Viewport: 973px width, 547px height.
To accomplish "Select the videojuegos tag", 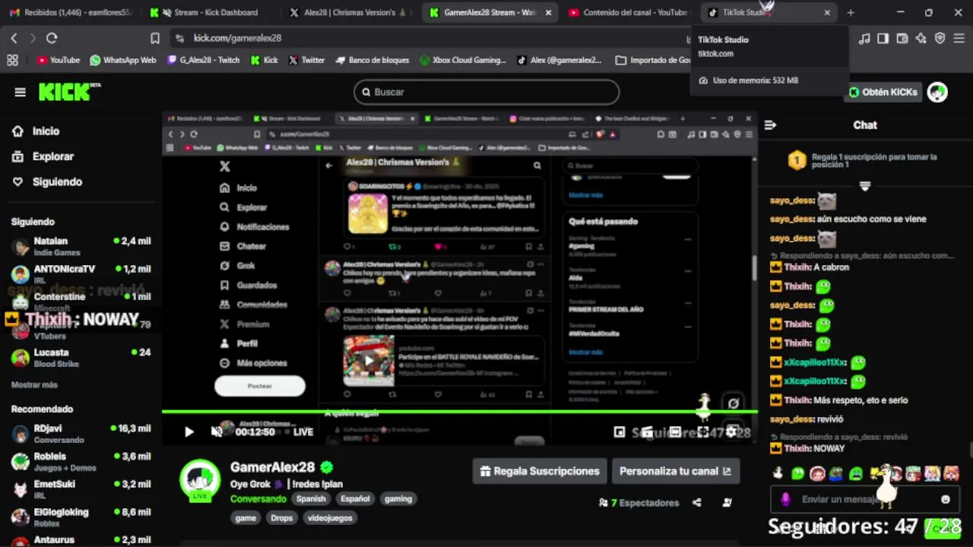I will point(330,518).
